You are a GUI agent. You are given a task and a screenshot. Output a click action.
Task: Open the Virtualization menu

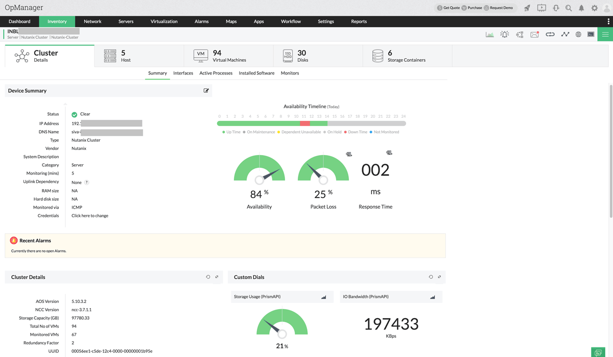(x=164, y=21)
